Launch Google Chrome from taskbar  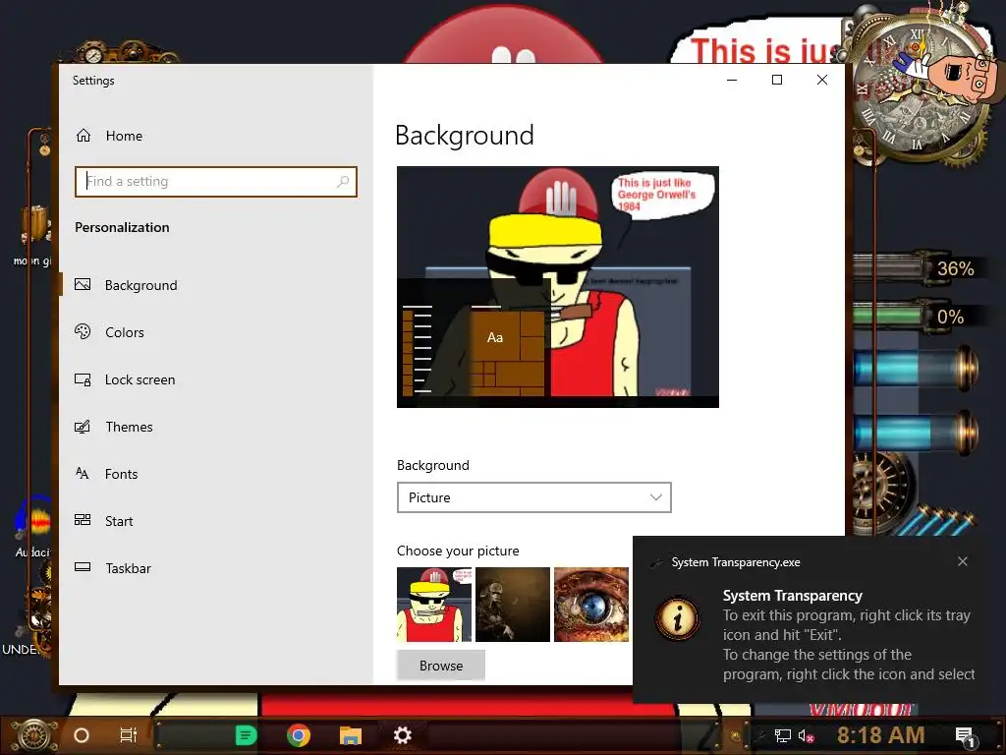tap(299, 735)
